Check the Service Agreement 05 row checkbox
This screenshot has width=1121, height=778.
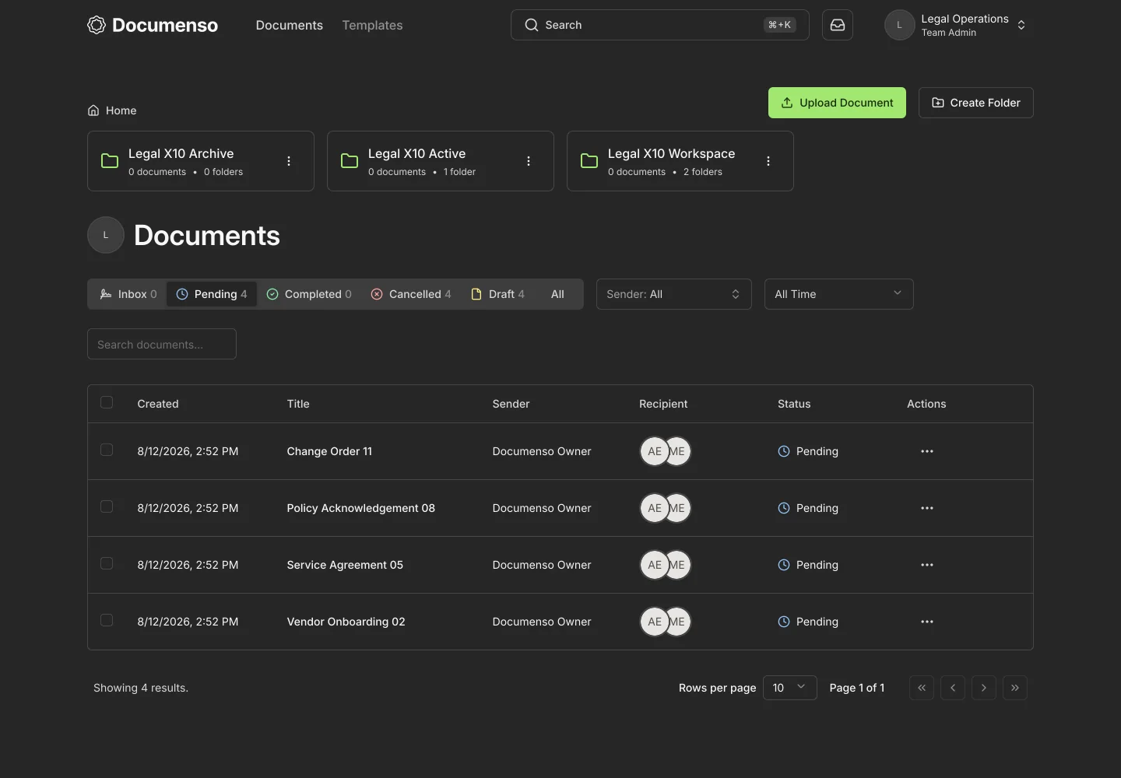(x=107, y=563)
